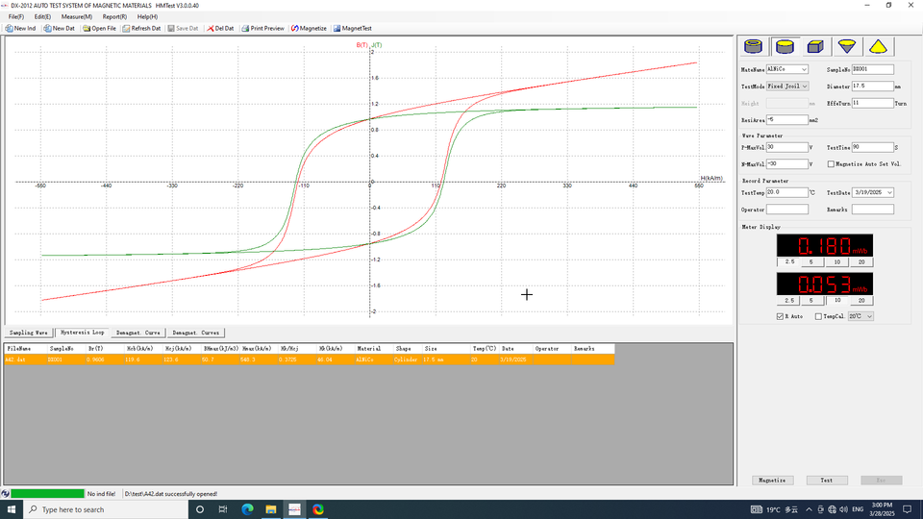Toggle R Auto checkbox
Image resolution: width=923 pixels, height=519 pixels.
tap(780, 316)
